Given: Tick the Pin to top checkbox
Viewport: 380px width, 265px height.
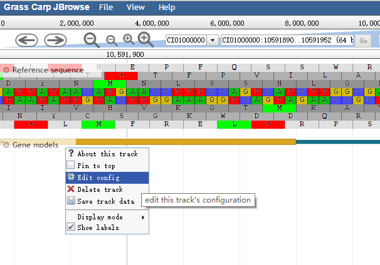Looking at the screenshot, I should (71, 166).
